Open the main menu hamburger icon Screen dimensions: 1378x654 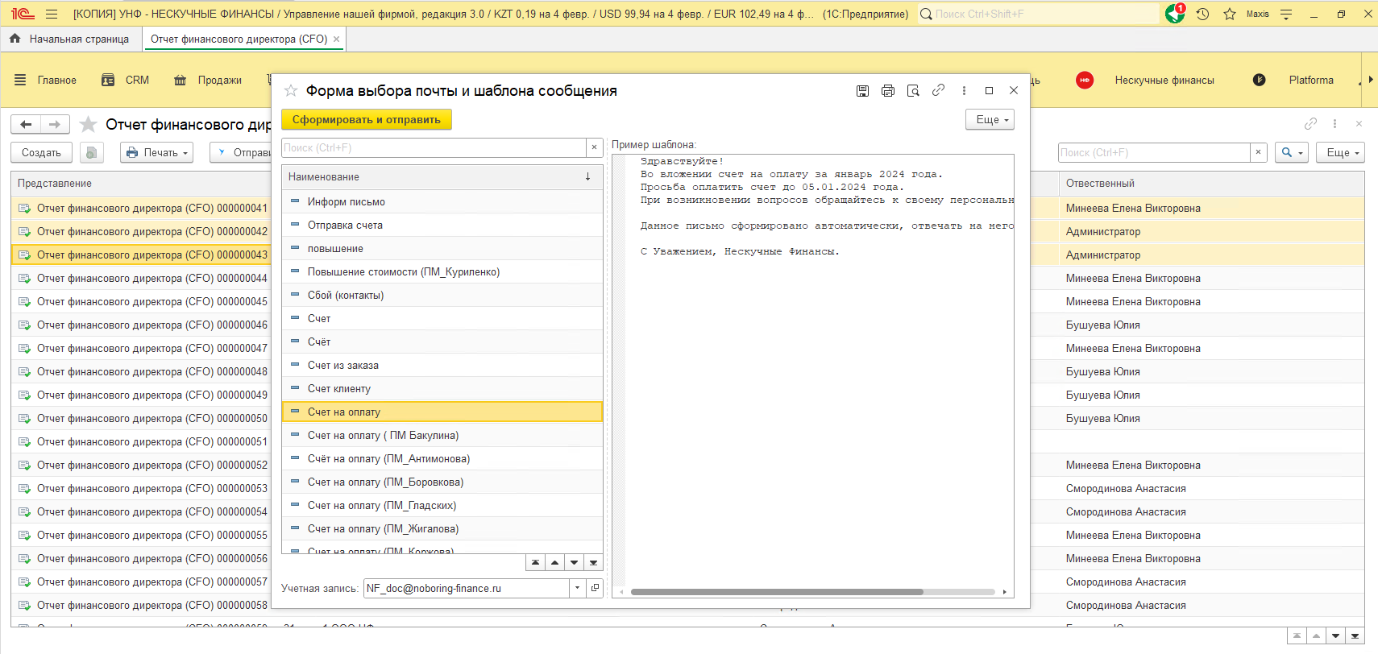coord(52,14)
